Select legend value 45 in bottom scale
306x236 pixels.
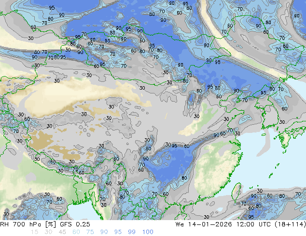[x=62, y=232]
